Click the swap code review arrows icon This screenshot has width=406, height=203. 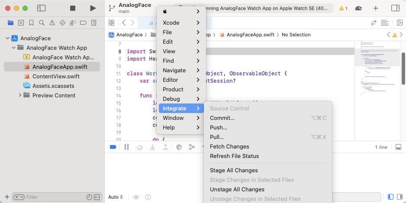[x=374, y=23]
